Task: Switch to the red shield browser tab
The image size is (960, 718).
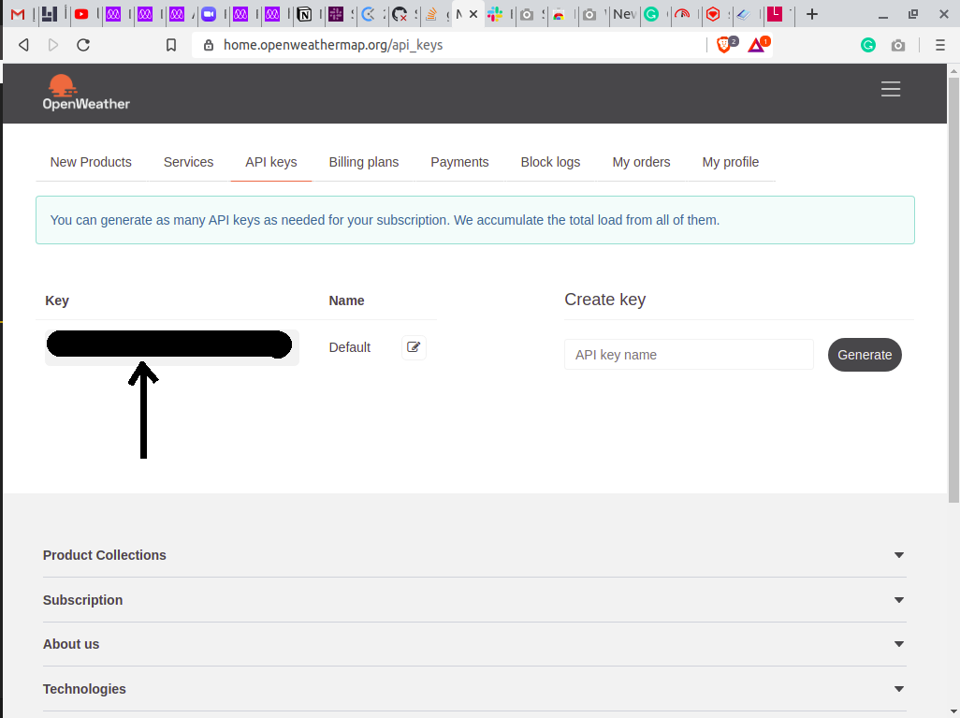Action: tap(713, 14)
